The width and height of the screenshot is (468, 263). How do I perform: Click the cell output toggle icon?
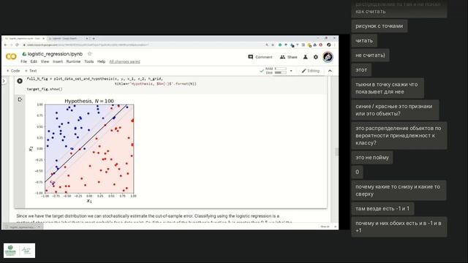pos(20,99)
